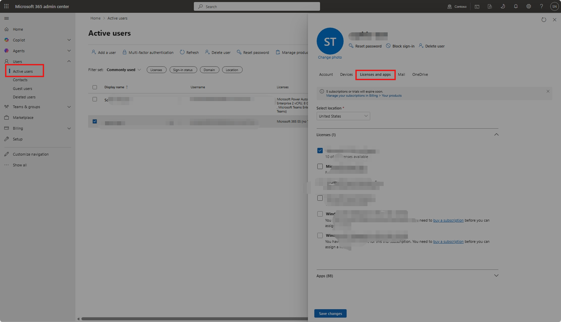
Task: Collapse the Users navigation section
Action: [69, 61]
